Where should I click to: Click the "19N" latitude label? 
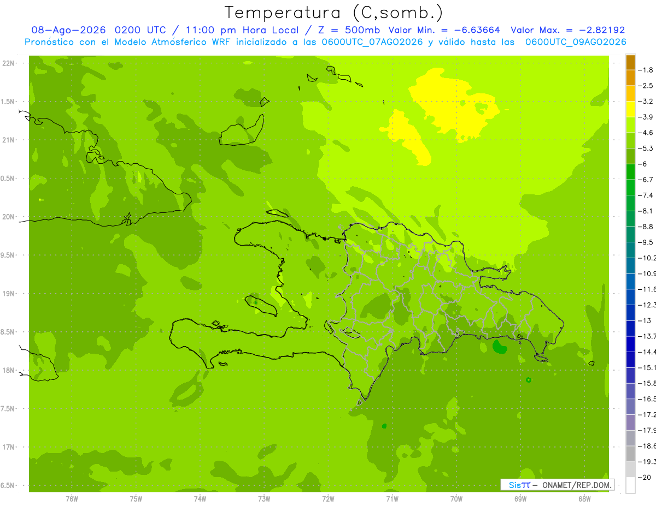click(8, 294)
